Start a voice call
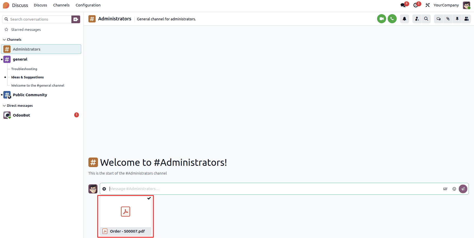This screenshot has width=474, height=238. point(392,19)
